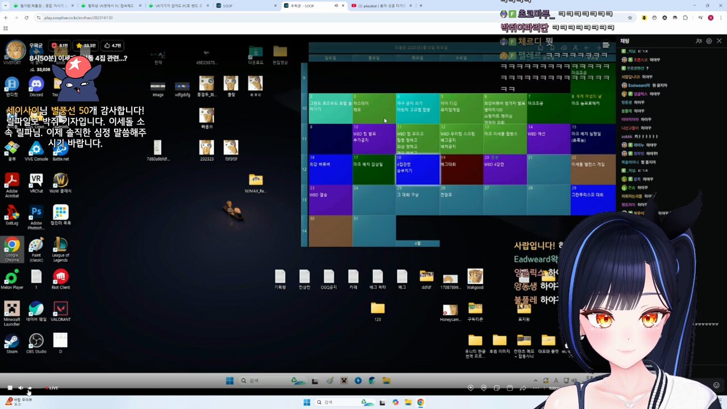Screen dimensions: 727x409
Task: Select the Adobe Photoshop desktop shortcut
Action: tap(36, 216)
